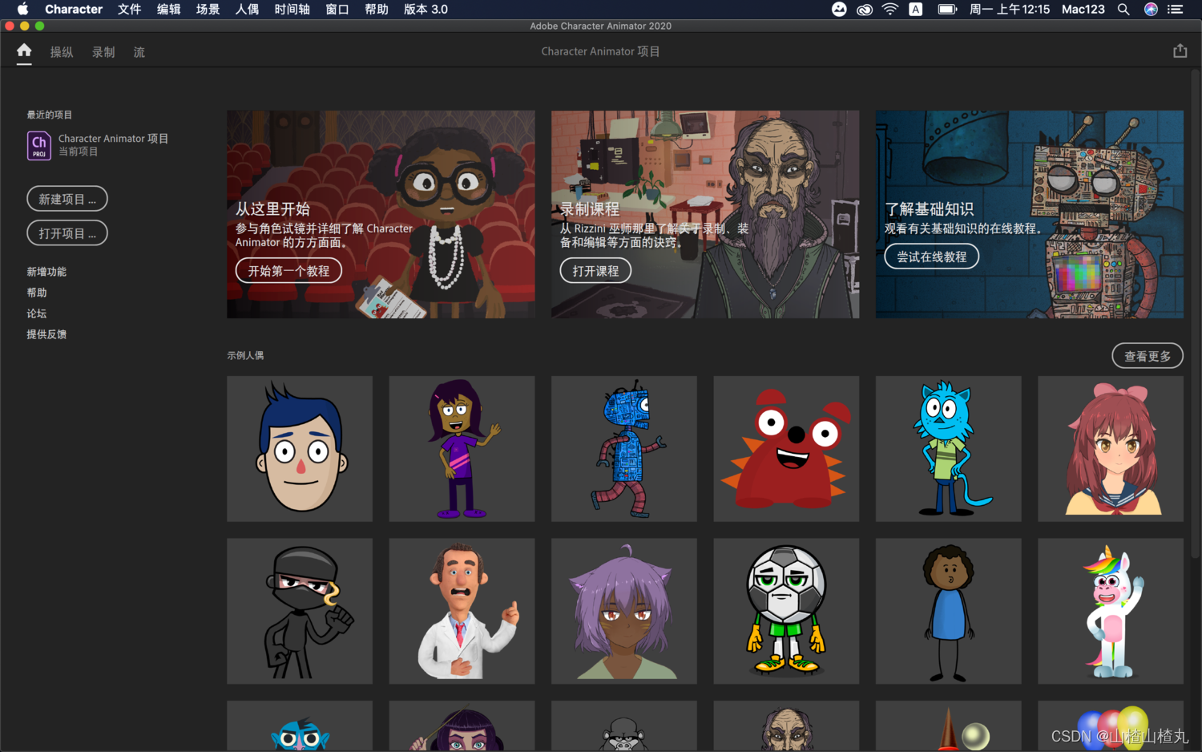The image size is (1202, 752).
Task: Open the 文件 menu
Action: (x=129, y=10)
